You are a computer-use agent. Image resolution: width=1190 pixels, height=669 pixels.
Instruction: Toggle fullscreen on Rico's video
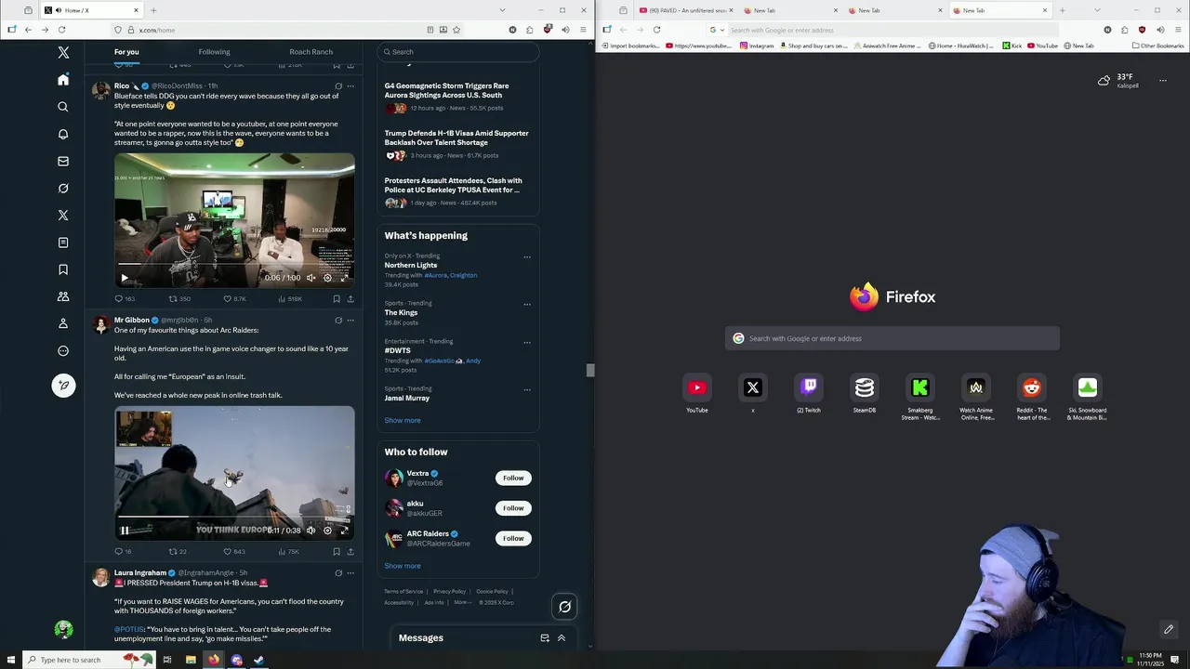coord(344,278)
